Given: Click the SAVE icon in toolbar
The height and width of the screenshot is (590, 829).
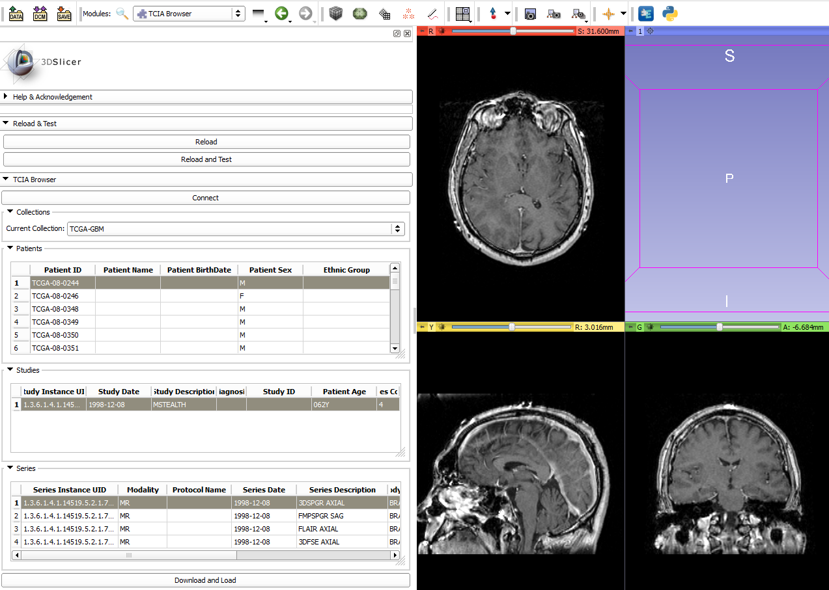Looking at the screenshot, I should (63, 13).
